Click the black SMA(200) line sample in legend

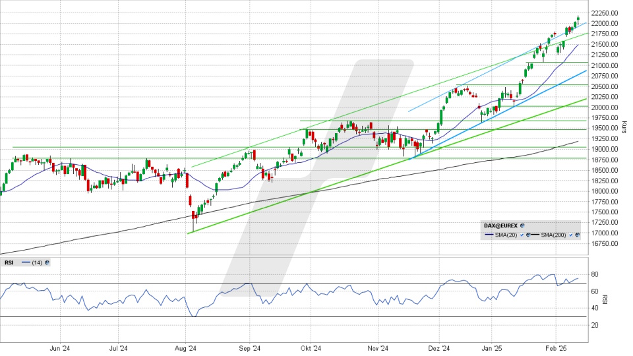[x=535, y=235]
